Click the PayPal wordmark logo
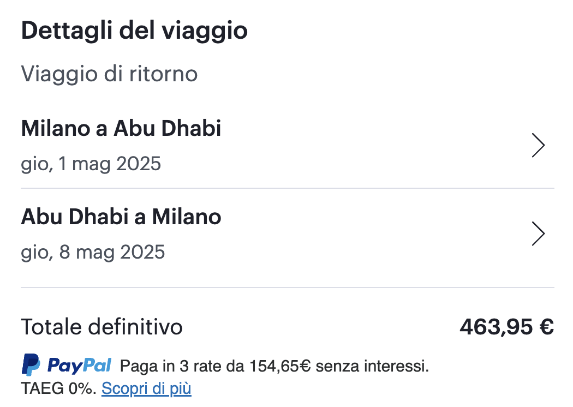Viewport: 573px width, 407px height. point(80,365)
